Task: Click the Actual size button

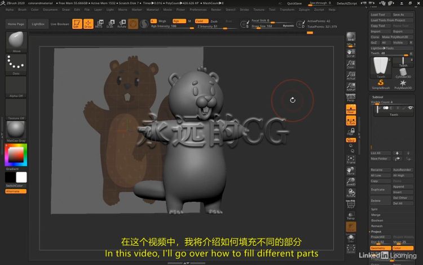Action: point(351,75)
